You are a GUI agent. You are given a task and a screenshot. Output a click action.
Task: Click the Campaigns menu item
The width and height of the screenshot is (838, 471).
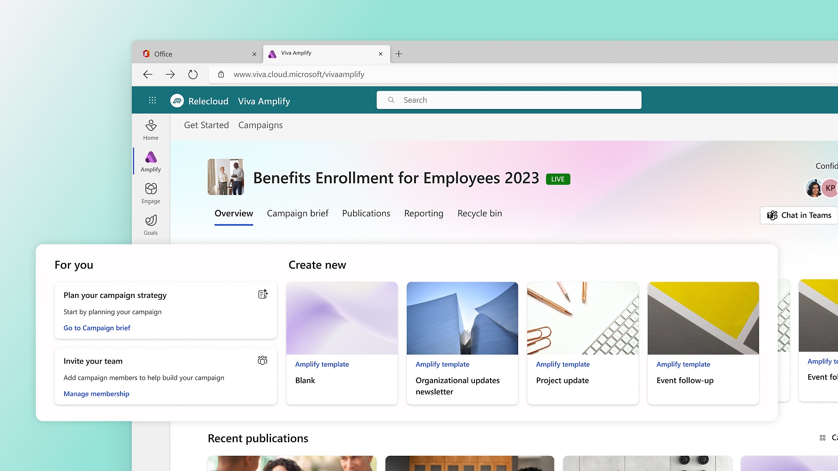260,125
